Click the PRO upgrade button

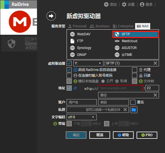(147, 135)
